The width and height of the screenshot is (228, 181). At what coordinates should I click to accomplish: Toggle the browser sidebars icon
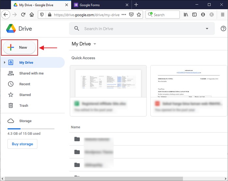coord(194,15)
